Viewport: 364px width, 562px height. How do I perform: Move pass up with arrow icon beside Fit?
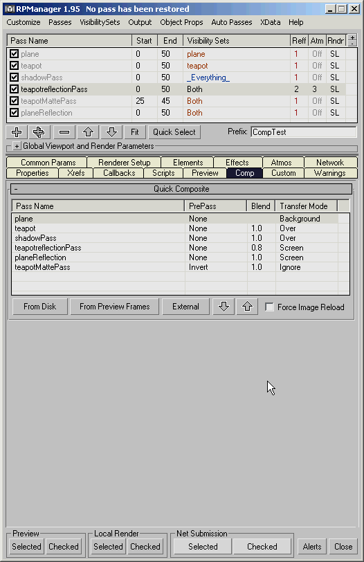88,132
